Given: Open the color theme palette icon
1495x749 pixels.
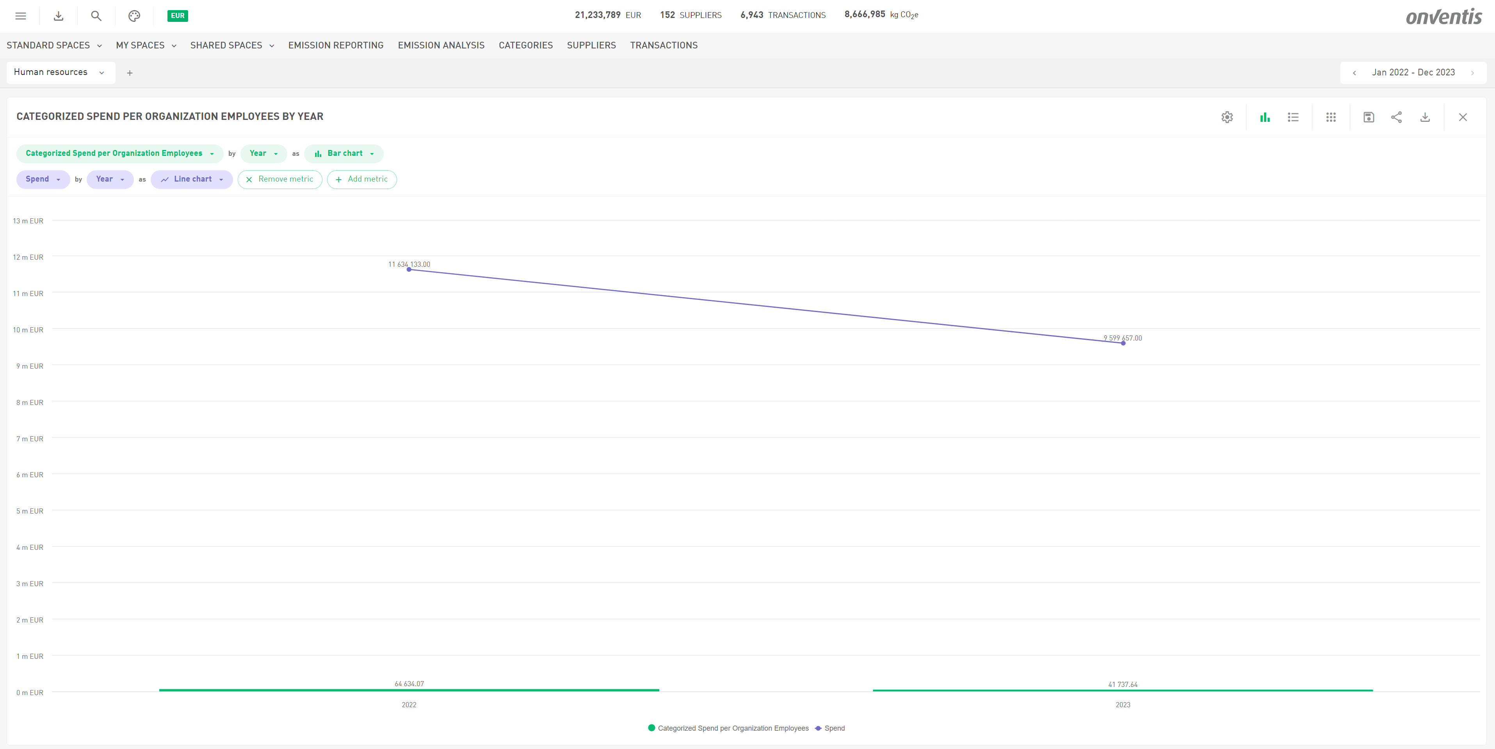Looking at the screenshot, I should coord(134,16).
